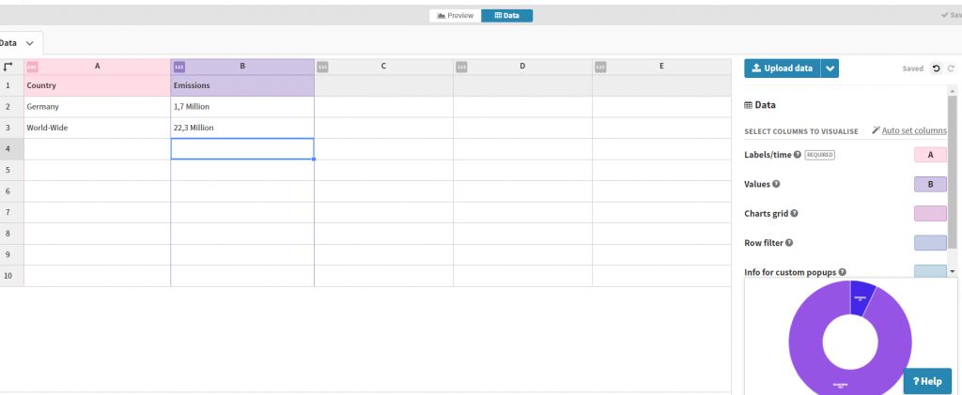Viewport: 962px width, 395px height.
Task: Select column D header
Action: (522, 66)
